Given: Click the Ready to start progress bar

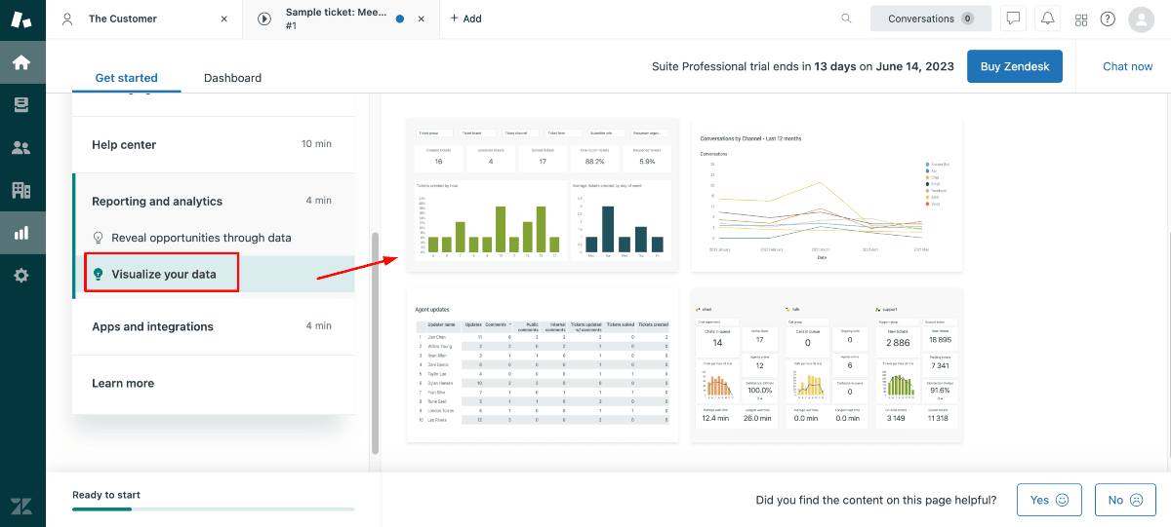Looking at the screenshot, I should [213, 508].
